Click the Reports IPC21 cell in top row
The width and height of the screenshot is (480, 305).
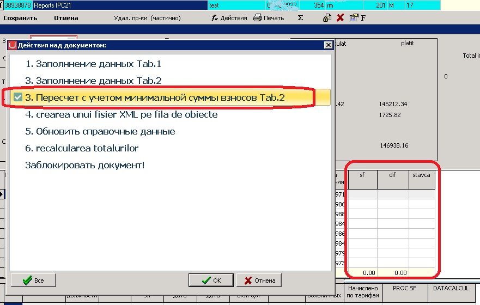pyautogui.click(x=120, y=5)
